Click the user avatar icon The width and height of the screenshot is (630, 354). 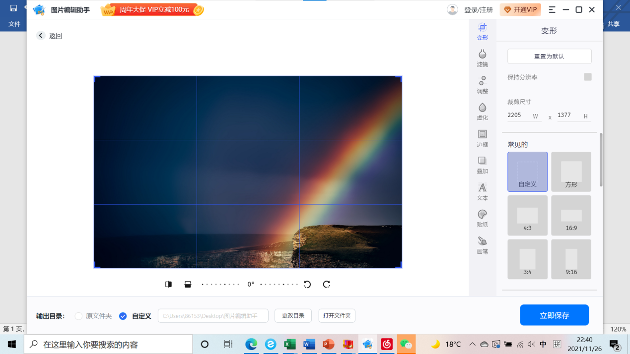(452, 9)
